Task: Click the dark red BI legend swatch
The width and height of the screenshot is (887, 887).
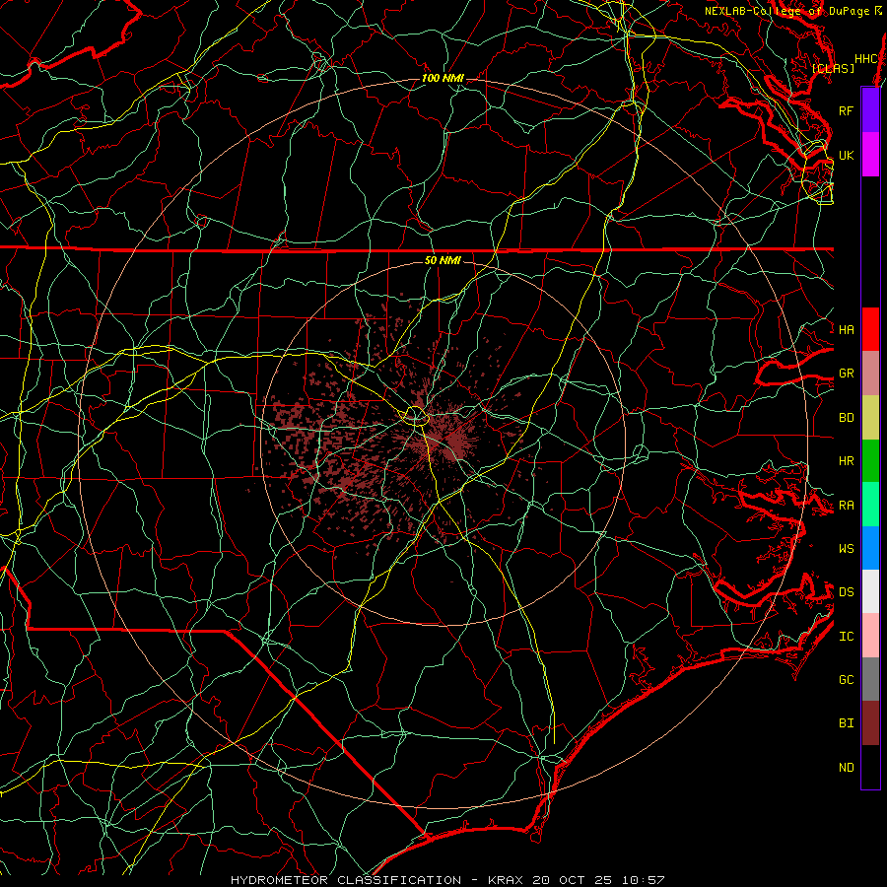Action: (x=870, y=723)
